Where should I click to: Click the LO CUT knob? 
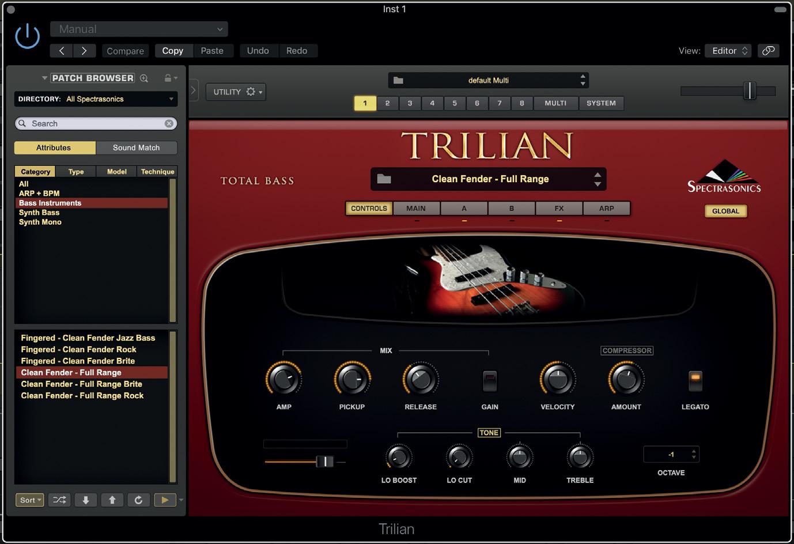click(459, 458)
